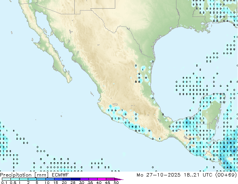Image resolution: width=238 pixels, height=184 pixels.
Task: Pick the 15–20 mm legend color box
Action: [x=59, y=179]
